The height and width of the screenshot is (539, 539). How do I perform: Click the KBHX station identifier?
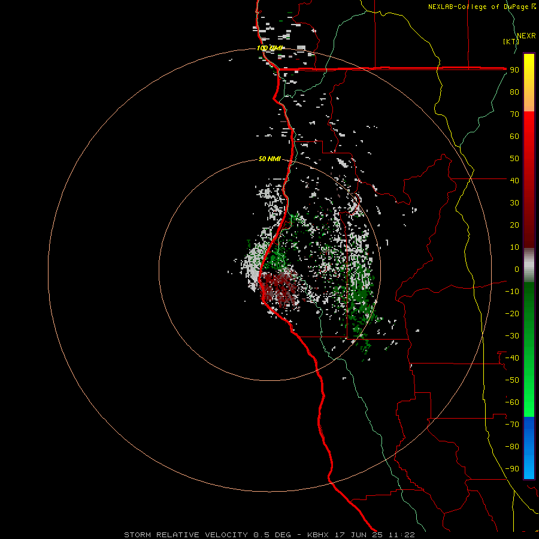[x=318, y=535]
